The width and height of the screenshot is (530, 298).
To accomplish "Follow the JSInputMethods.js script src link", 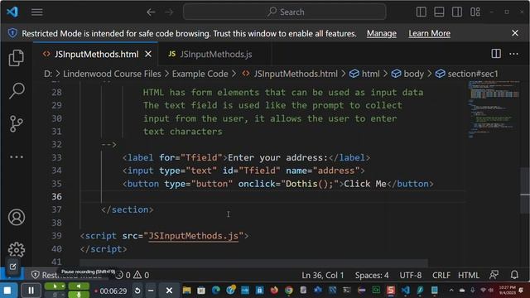I will point(193,236).
